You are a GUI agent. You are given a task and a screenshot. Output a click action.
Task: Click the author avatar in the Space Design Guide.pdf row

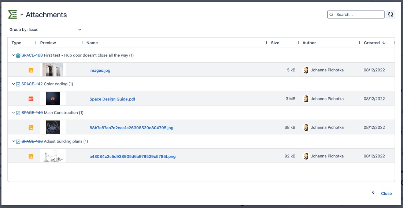[x=306, y=99]
